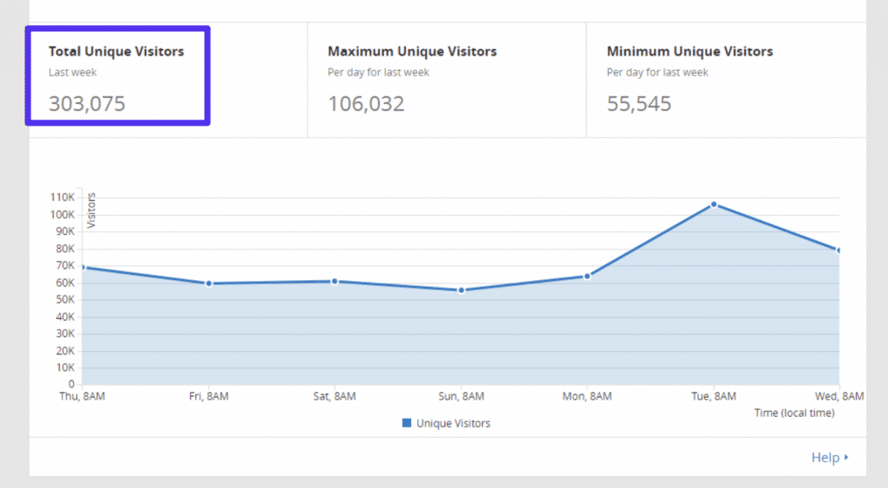Viewport: 888px width, 488px height.
Task: Select the Maximum Unique Visitors heading
Action: [x=412, y=52]
